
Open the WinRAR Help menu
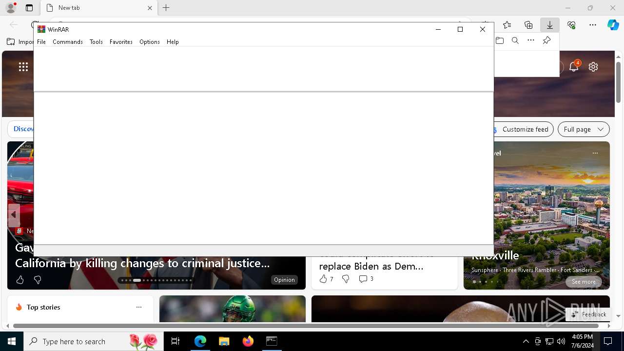(173, 42)
